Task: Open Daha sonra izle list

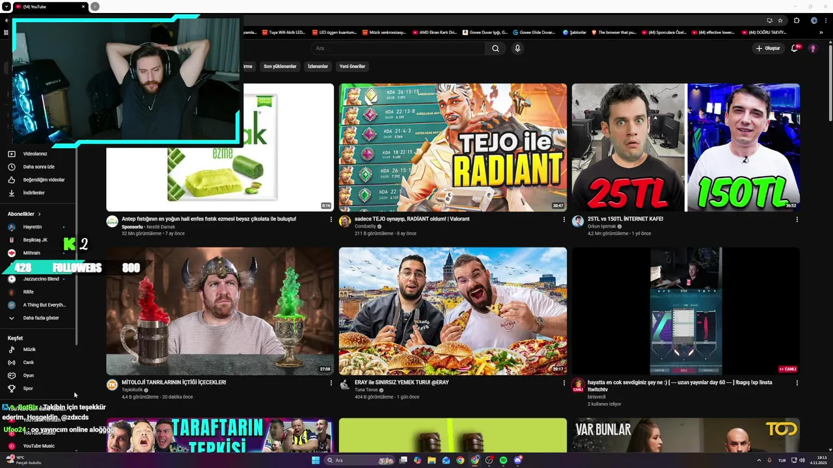Action: pos(38,167)
